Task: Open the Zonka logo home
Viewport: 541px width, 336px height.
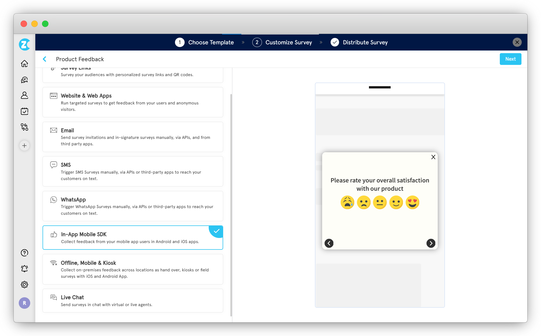Action: (x=24, y=44)
